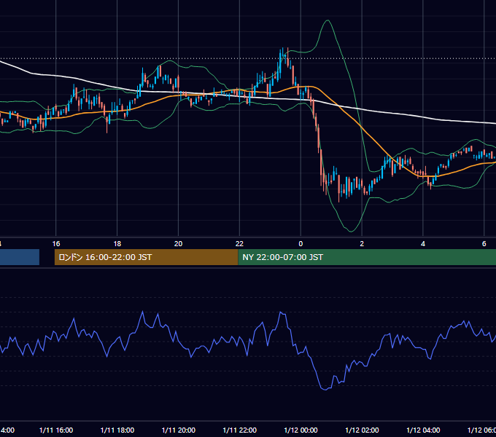The width and height of the screenshot is (496, 437).
Task: Click the upper axis hour label 2
Action: pos(362,243)
